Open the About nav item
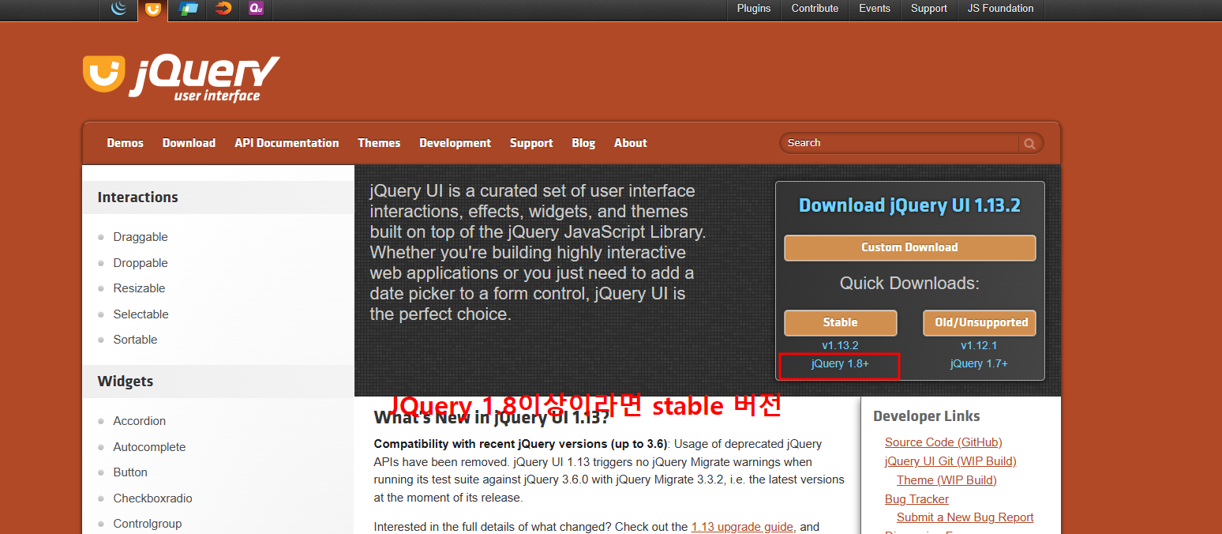The width and height of the screenshot is (1222, 534). 631,143
